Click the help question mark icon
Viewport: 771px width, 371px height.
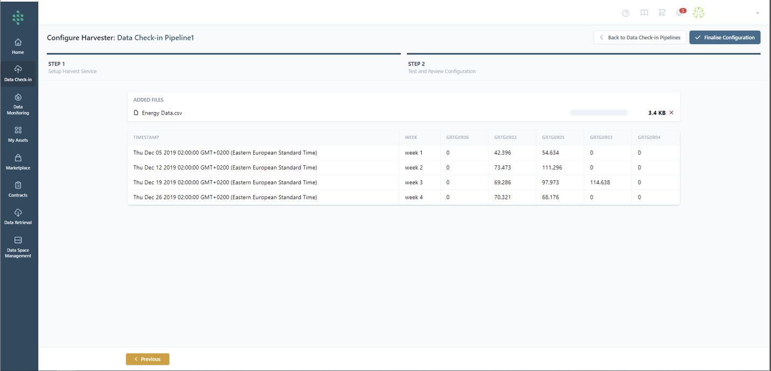626,13
